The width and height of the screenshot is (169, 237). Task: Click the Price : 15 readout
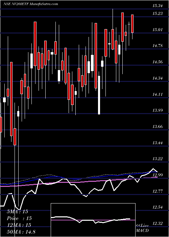pyautogui.click(x=19, y=218)
